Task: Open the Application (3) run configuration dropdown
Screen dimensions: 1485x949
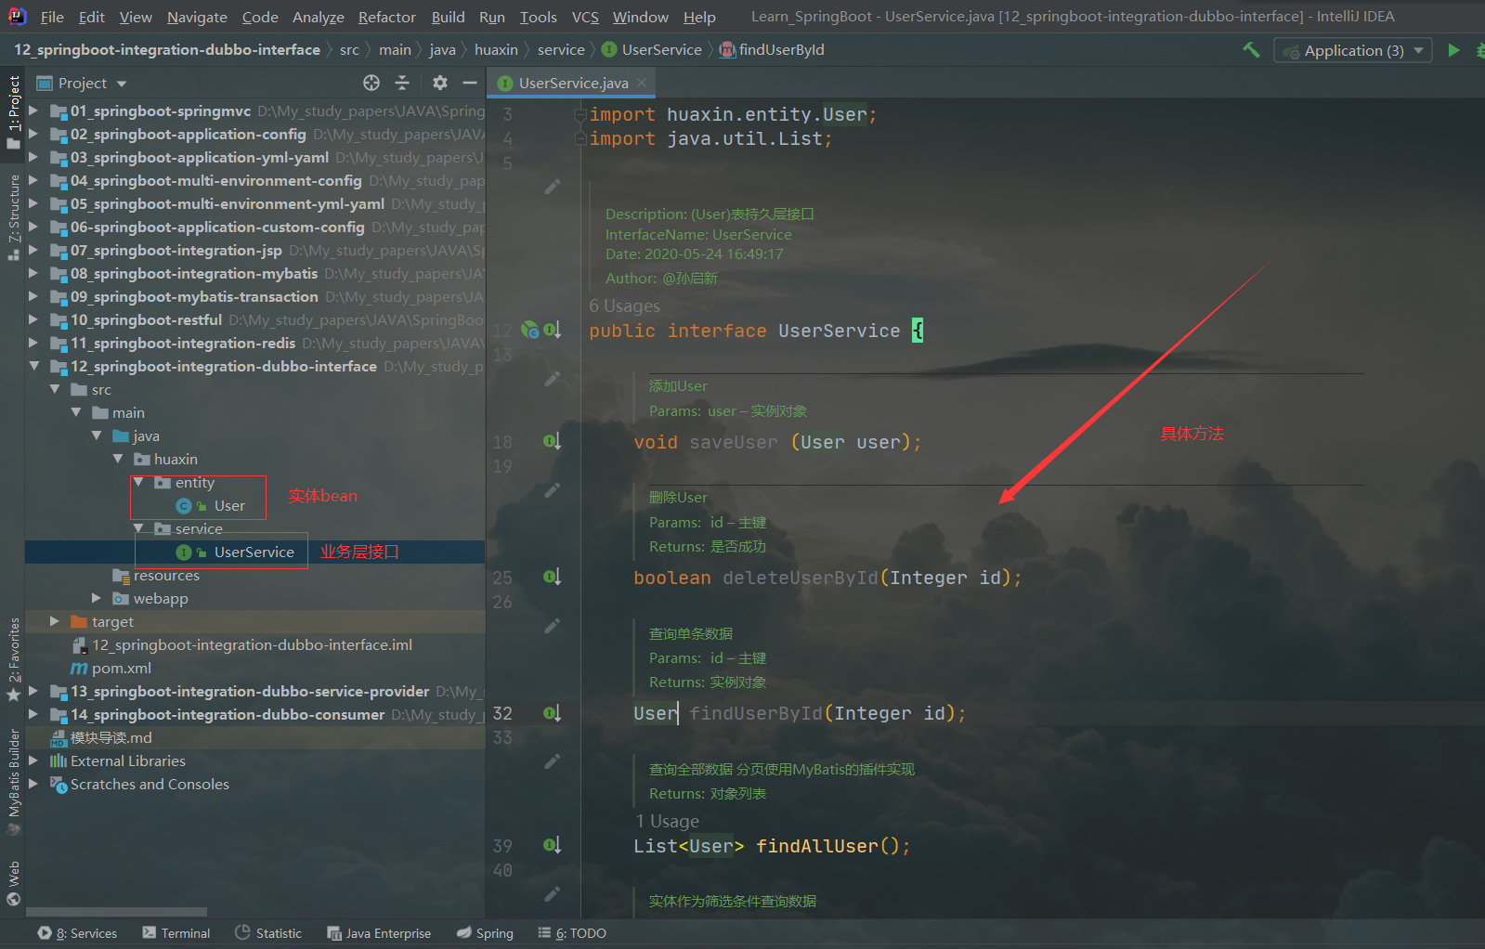Action: [x=1353, y=51]
